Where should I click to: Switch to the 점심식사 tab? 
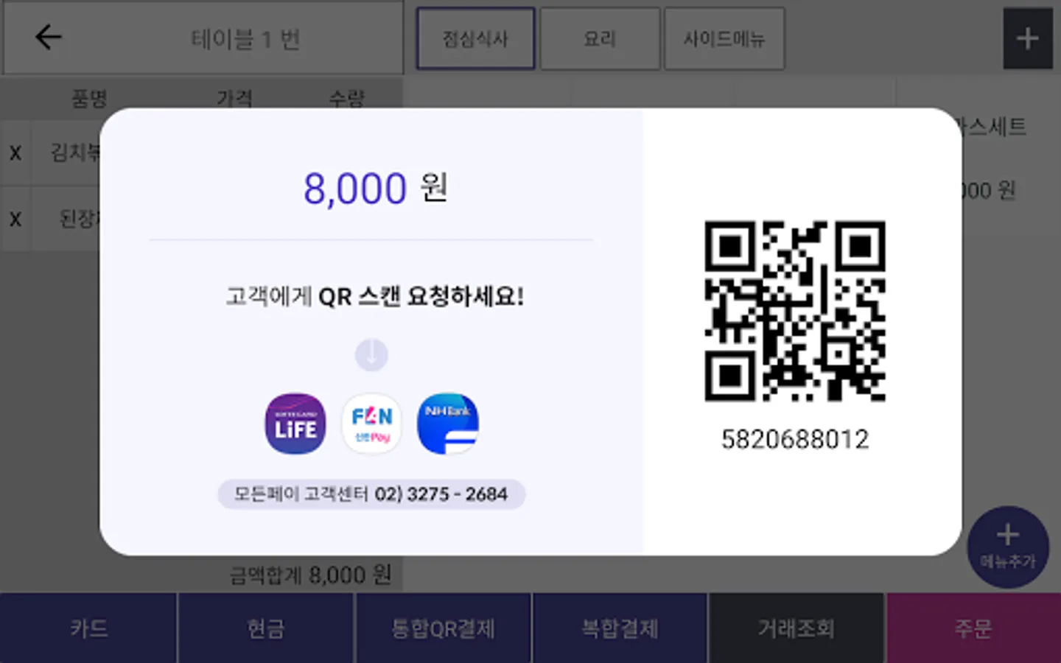475,38
